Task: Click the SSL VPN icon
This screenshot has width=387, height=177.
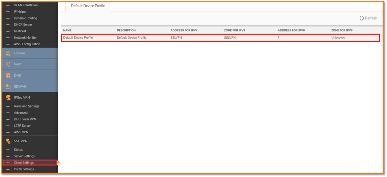Action: pyautogui.click(x=8, y=141)
